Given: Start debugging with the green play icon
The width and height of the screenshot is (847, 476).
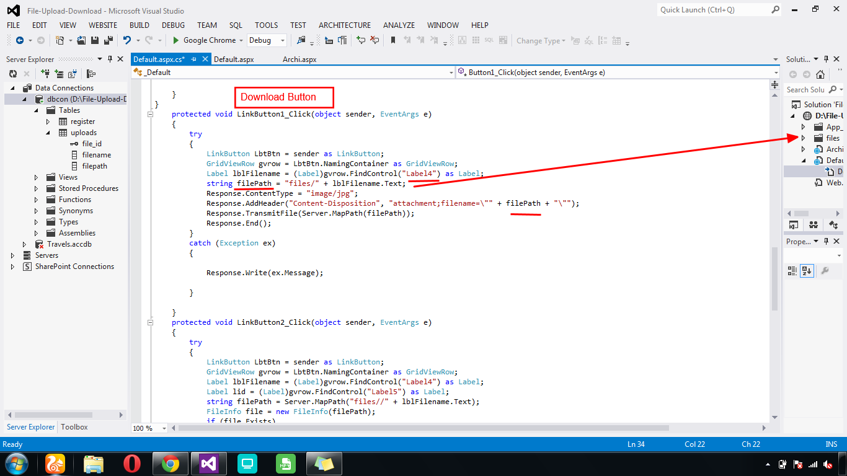Looking at the screenshot, I should pyautogui.click(x=176, y=40).
